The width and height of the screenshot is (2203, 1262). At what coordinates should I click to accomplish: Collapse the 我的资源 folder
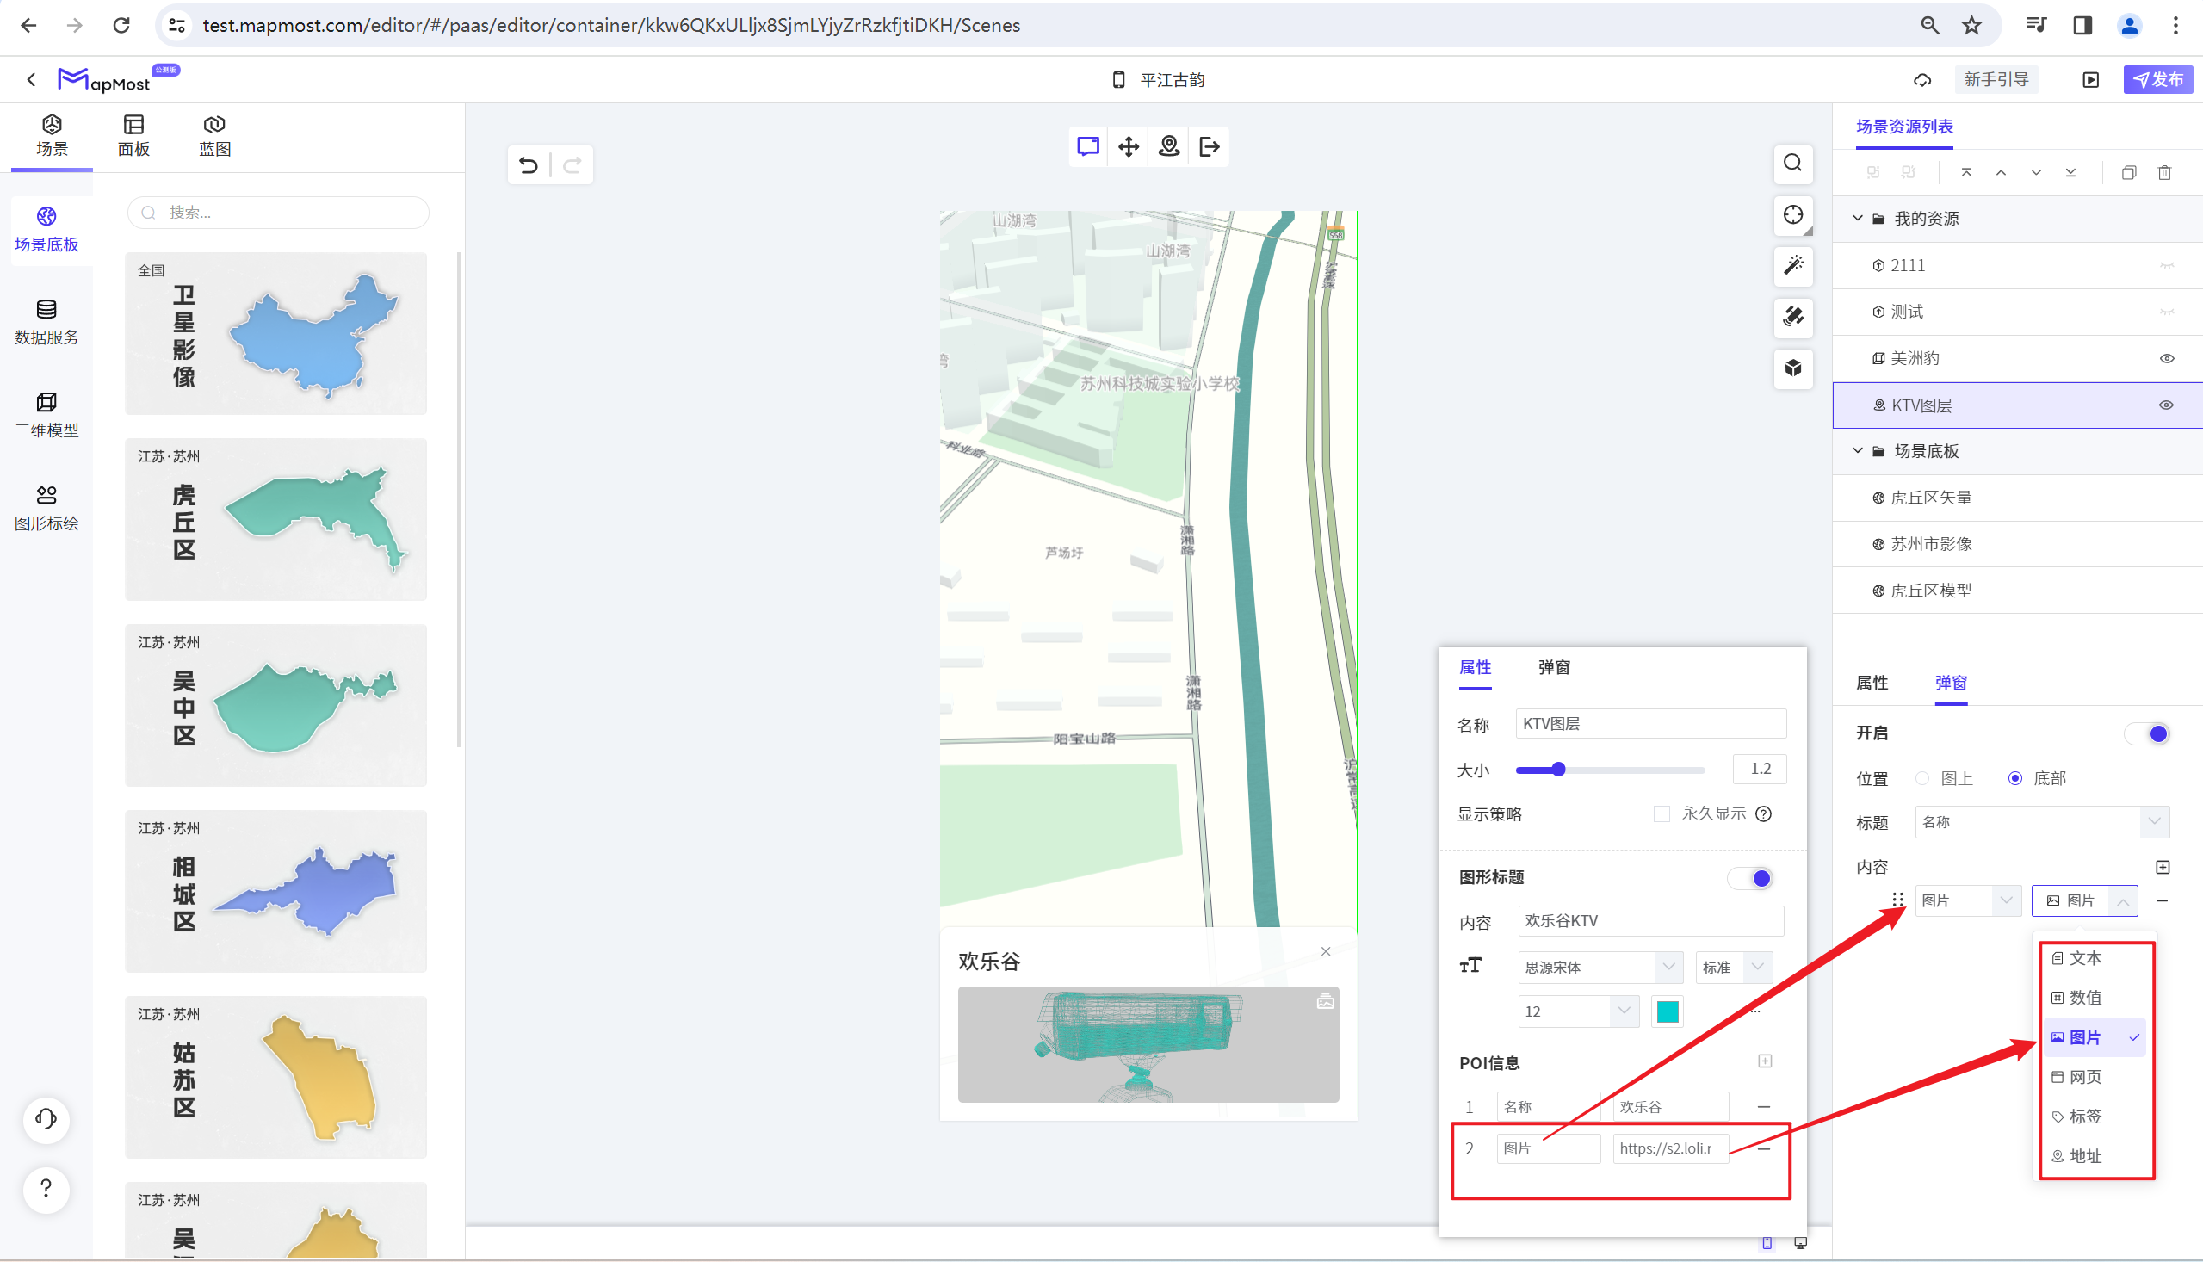[x=1857, y=219]
